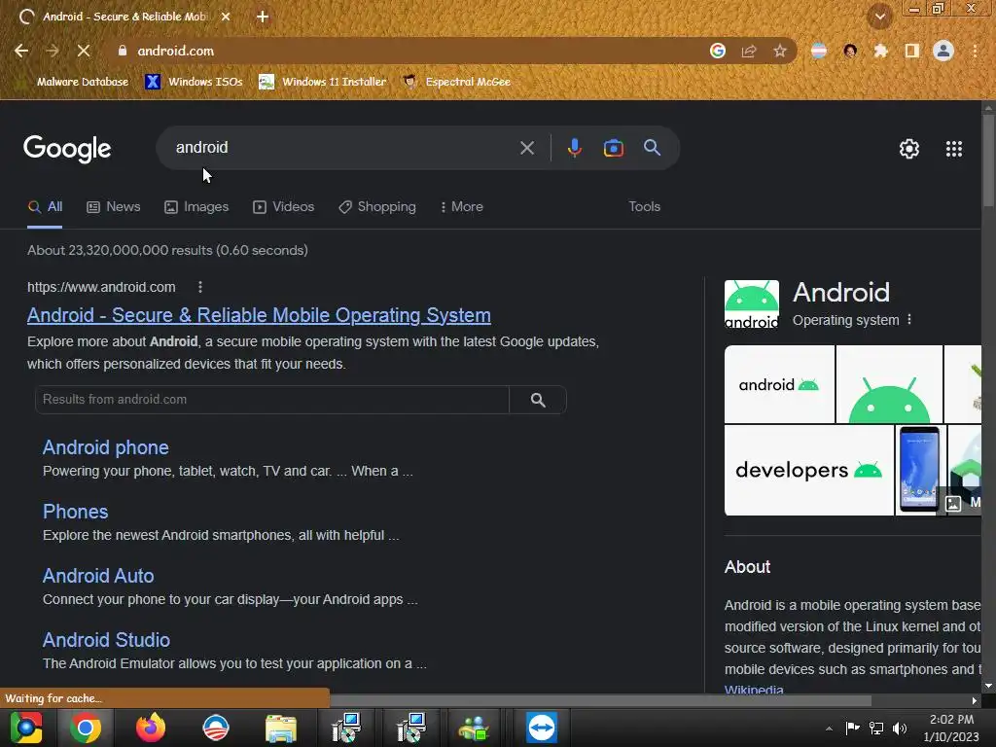996x747 pixels.
Task: Open the Windows 11 Installer bookmark
Action: click(323, 82)
